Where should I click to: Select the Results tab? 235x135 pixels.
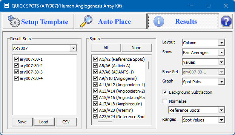tap(183, 21)
